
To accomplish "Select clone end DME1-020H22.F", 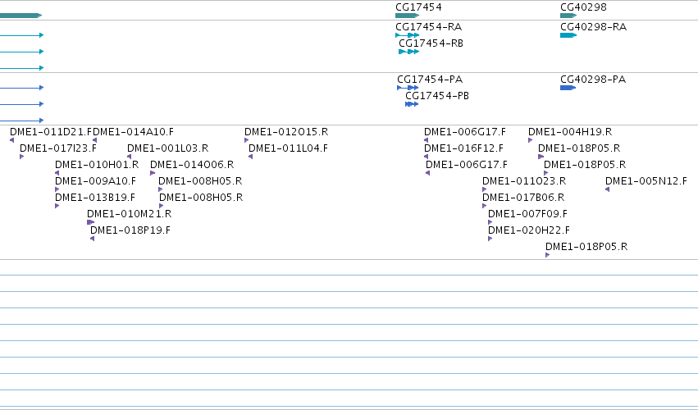I will [529, 230].
